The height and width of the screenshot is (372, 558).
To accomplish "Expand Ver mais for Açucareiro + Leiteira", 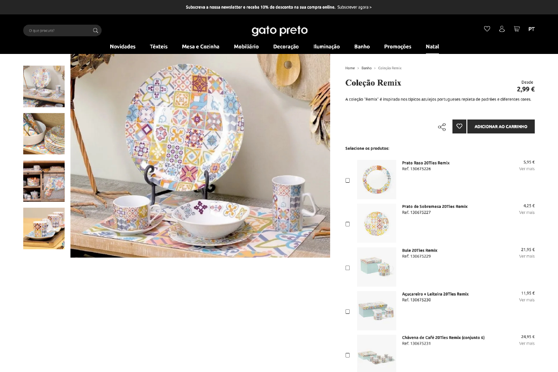I will [x=527, y=300].
